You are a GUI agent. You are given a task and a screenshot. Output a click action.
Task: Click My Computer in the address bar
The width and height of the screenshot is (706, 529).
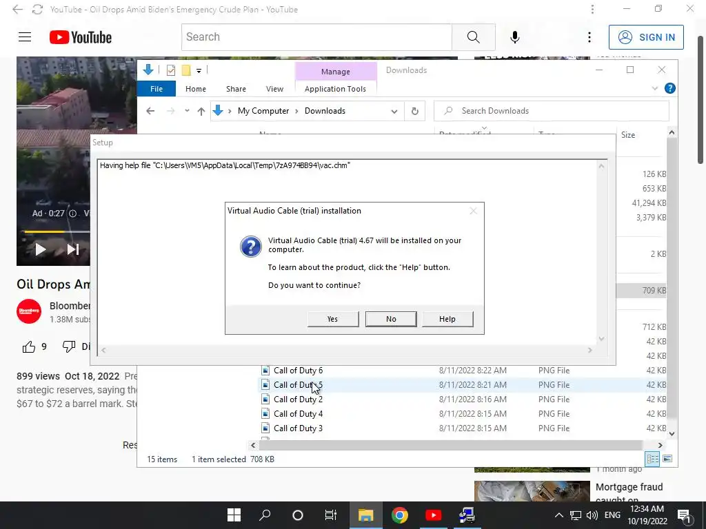263,111
